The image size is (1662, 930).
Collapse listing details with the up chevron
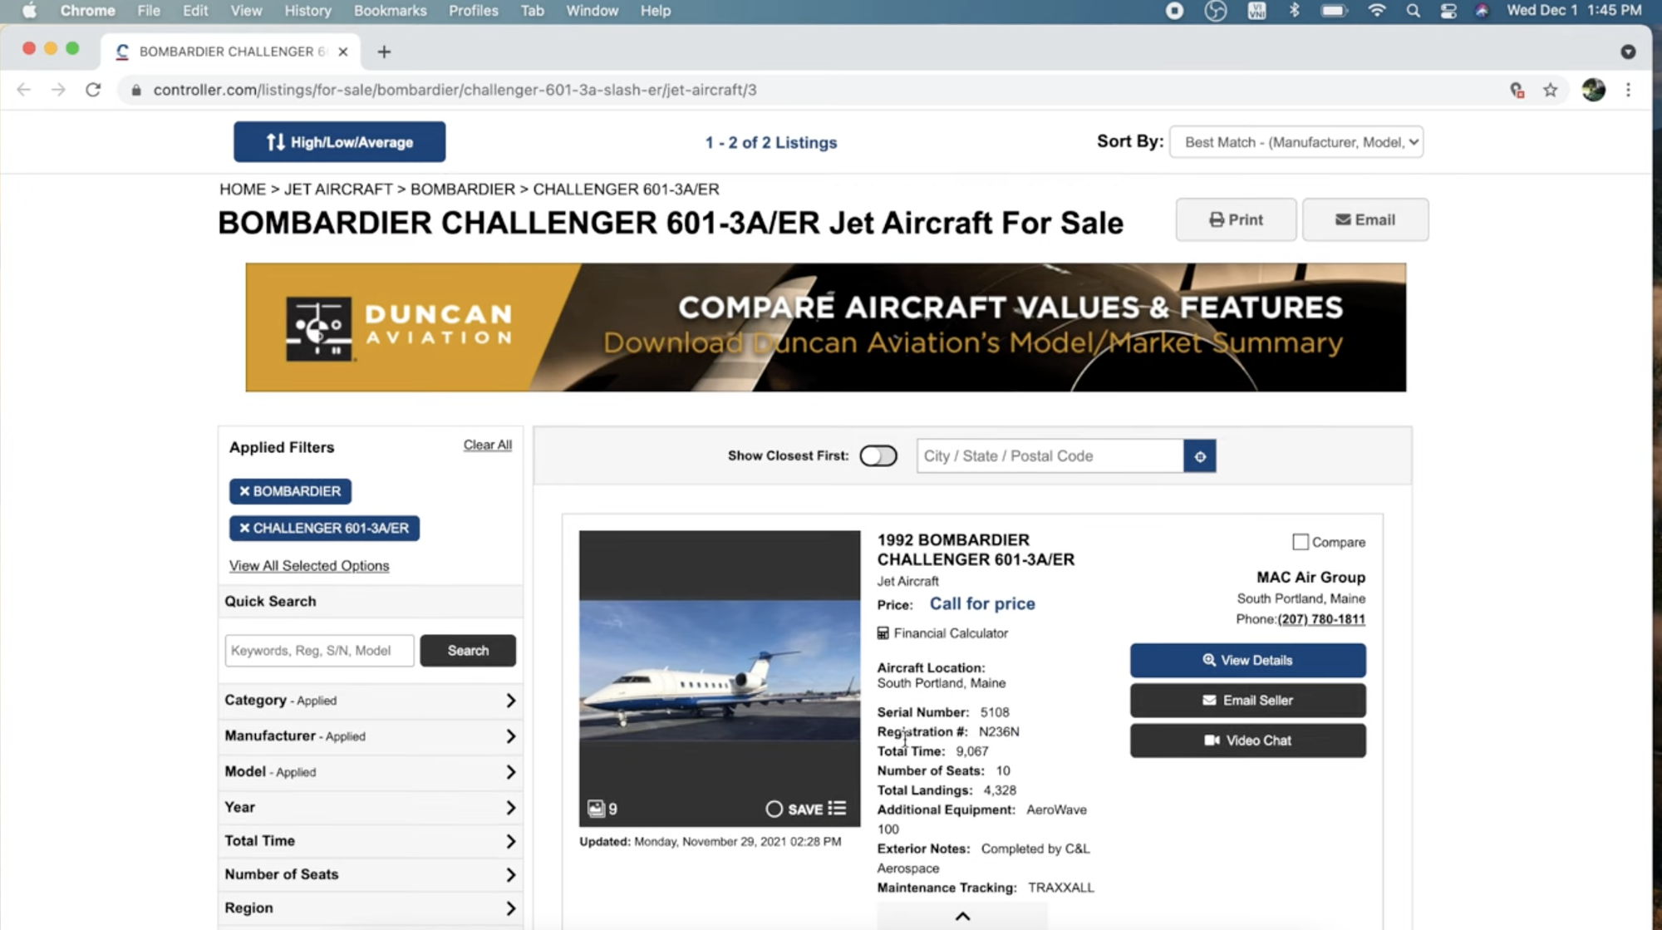(x=962, y=916)
